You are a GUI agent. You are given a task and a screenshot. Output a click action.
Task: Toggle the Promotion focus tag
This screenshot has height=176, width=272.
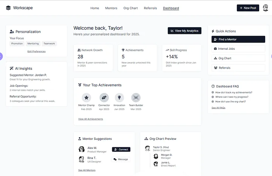[17, 44]
